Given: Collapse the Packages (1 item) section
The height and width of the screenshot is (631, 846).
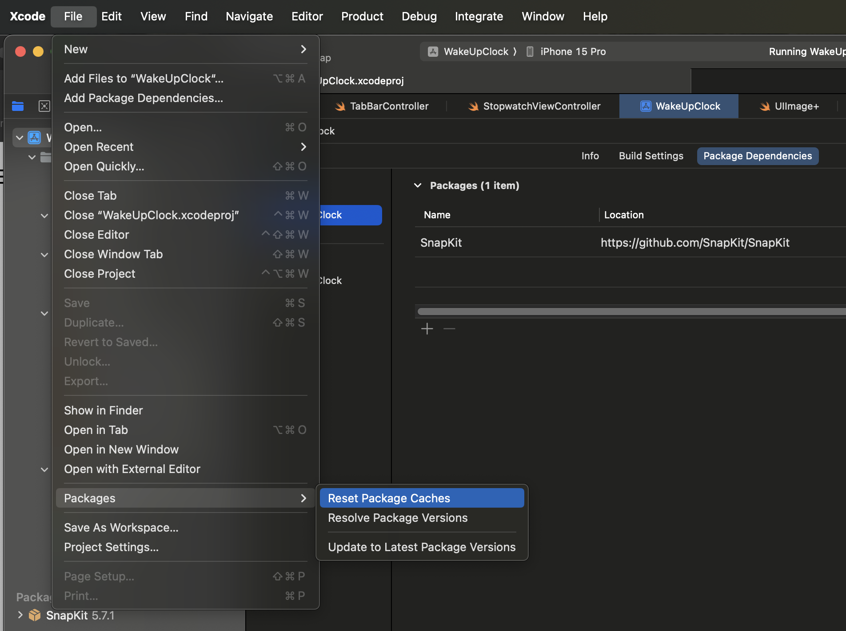Looking at the screenshot, I should coord(418,185).
